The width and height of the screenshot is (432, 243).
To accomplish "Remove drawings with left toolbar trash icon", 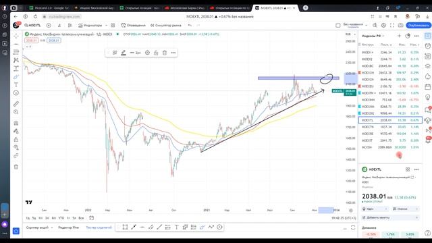I will tap(16, 167).
